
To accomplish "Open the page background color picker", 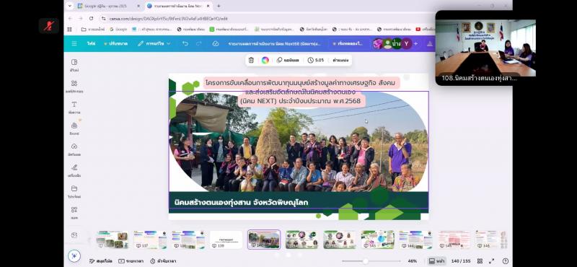I will tap(265, 60).
